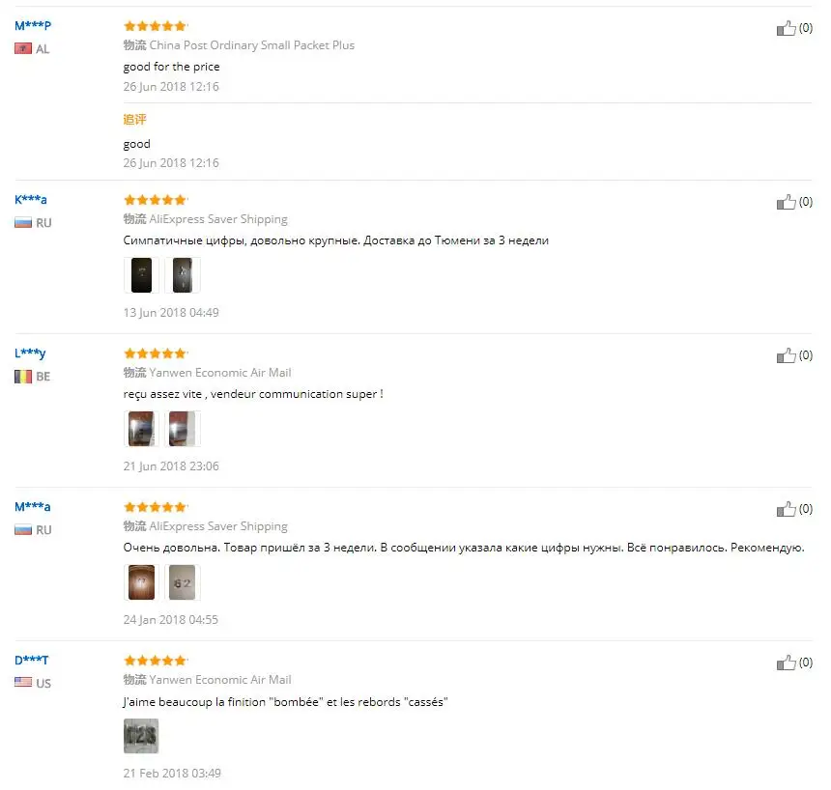The image size is (831, 790).
Task: Like M***P's review with thumbs-up icon
Action: coord(786,28)
